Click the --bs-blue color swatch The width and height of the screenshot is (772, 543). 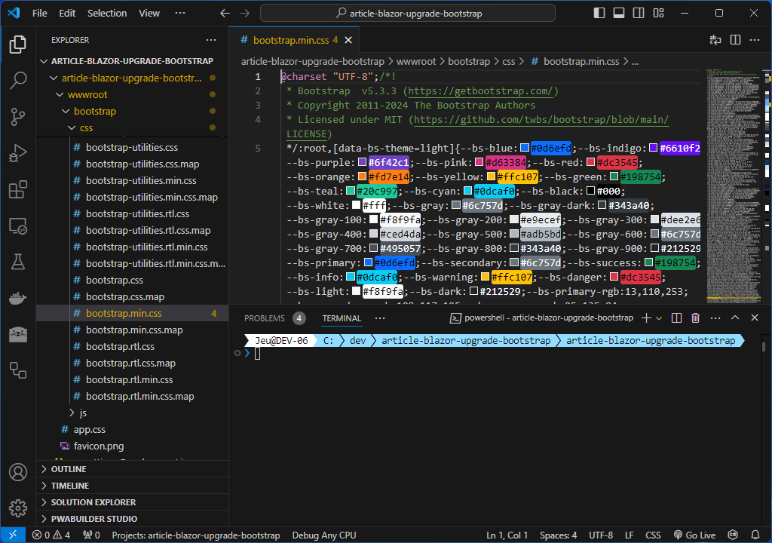coord(525,148)
